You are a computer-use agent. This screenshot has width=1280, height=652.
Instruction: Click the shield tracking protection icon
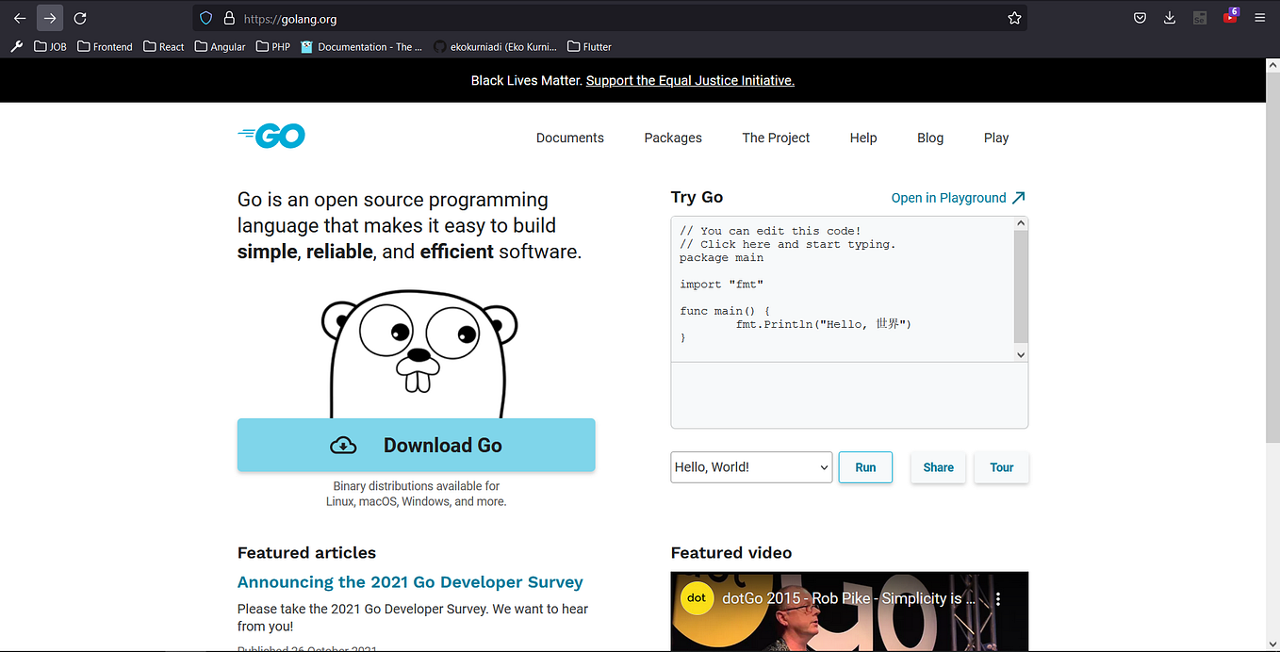[x=206, y=18]
